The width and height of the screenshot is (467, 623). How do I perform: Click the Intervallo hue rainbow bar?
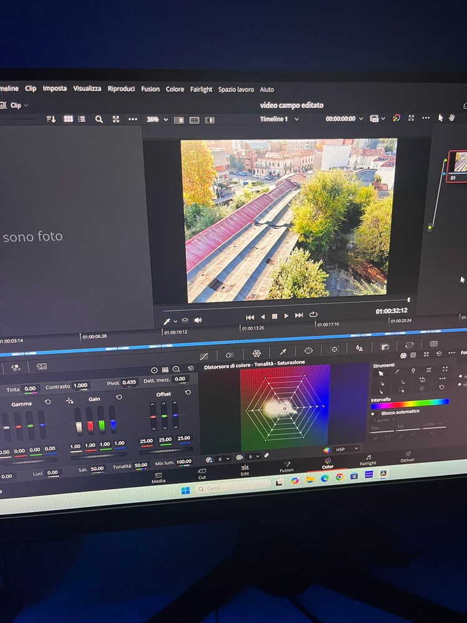pyautogui.click(x=409, y=404)
